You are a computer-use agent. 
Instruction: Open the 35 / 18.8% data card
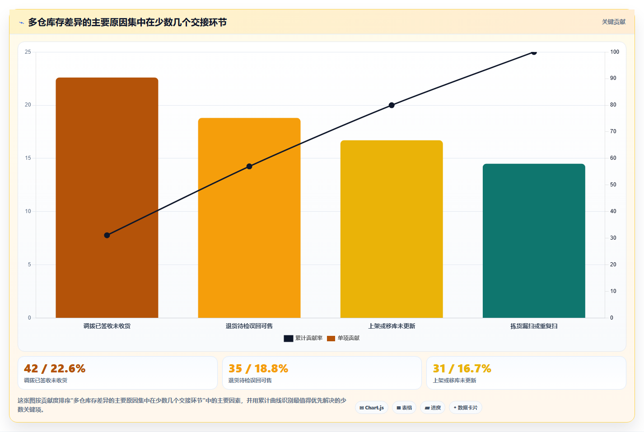[x=322, y=373]
